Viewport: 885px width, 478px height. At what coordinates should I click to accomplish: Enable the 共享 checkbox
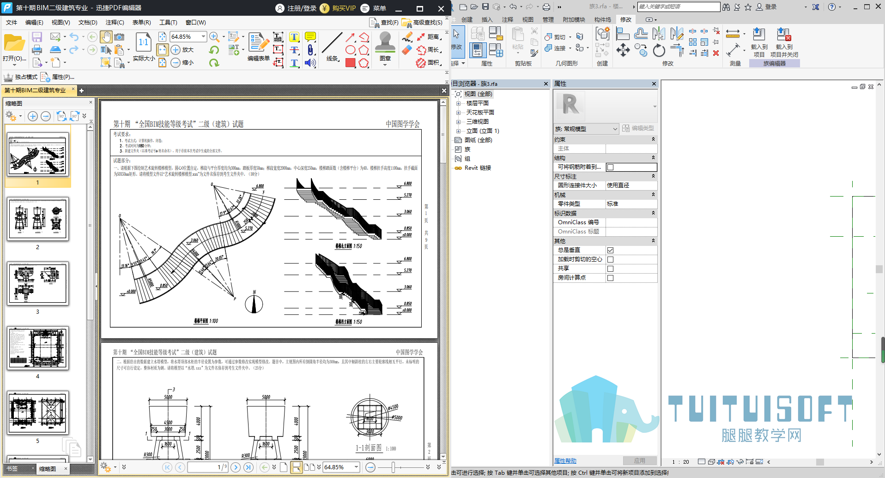coord(610,269)
